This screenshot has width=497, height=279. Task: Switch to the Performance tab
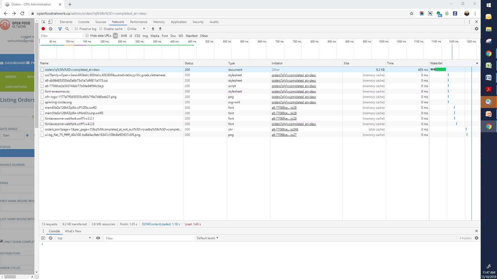pos(138,22)
